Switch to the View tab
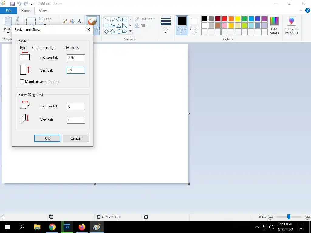311x233 pixels. [43, 11]
